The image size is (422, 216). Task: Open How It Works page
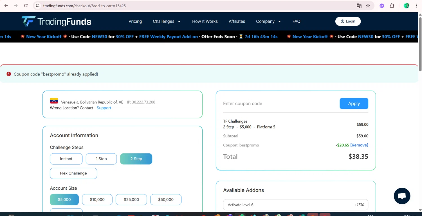(205, 21)
